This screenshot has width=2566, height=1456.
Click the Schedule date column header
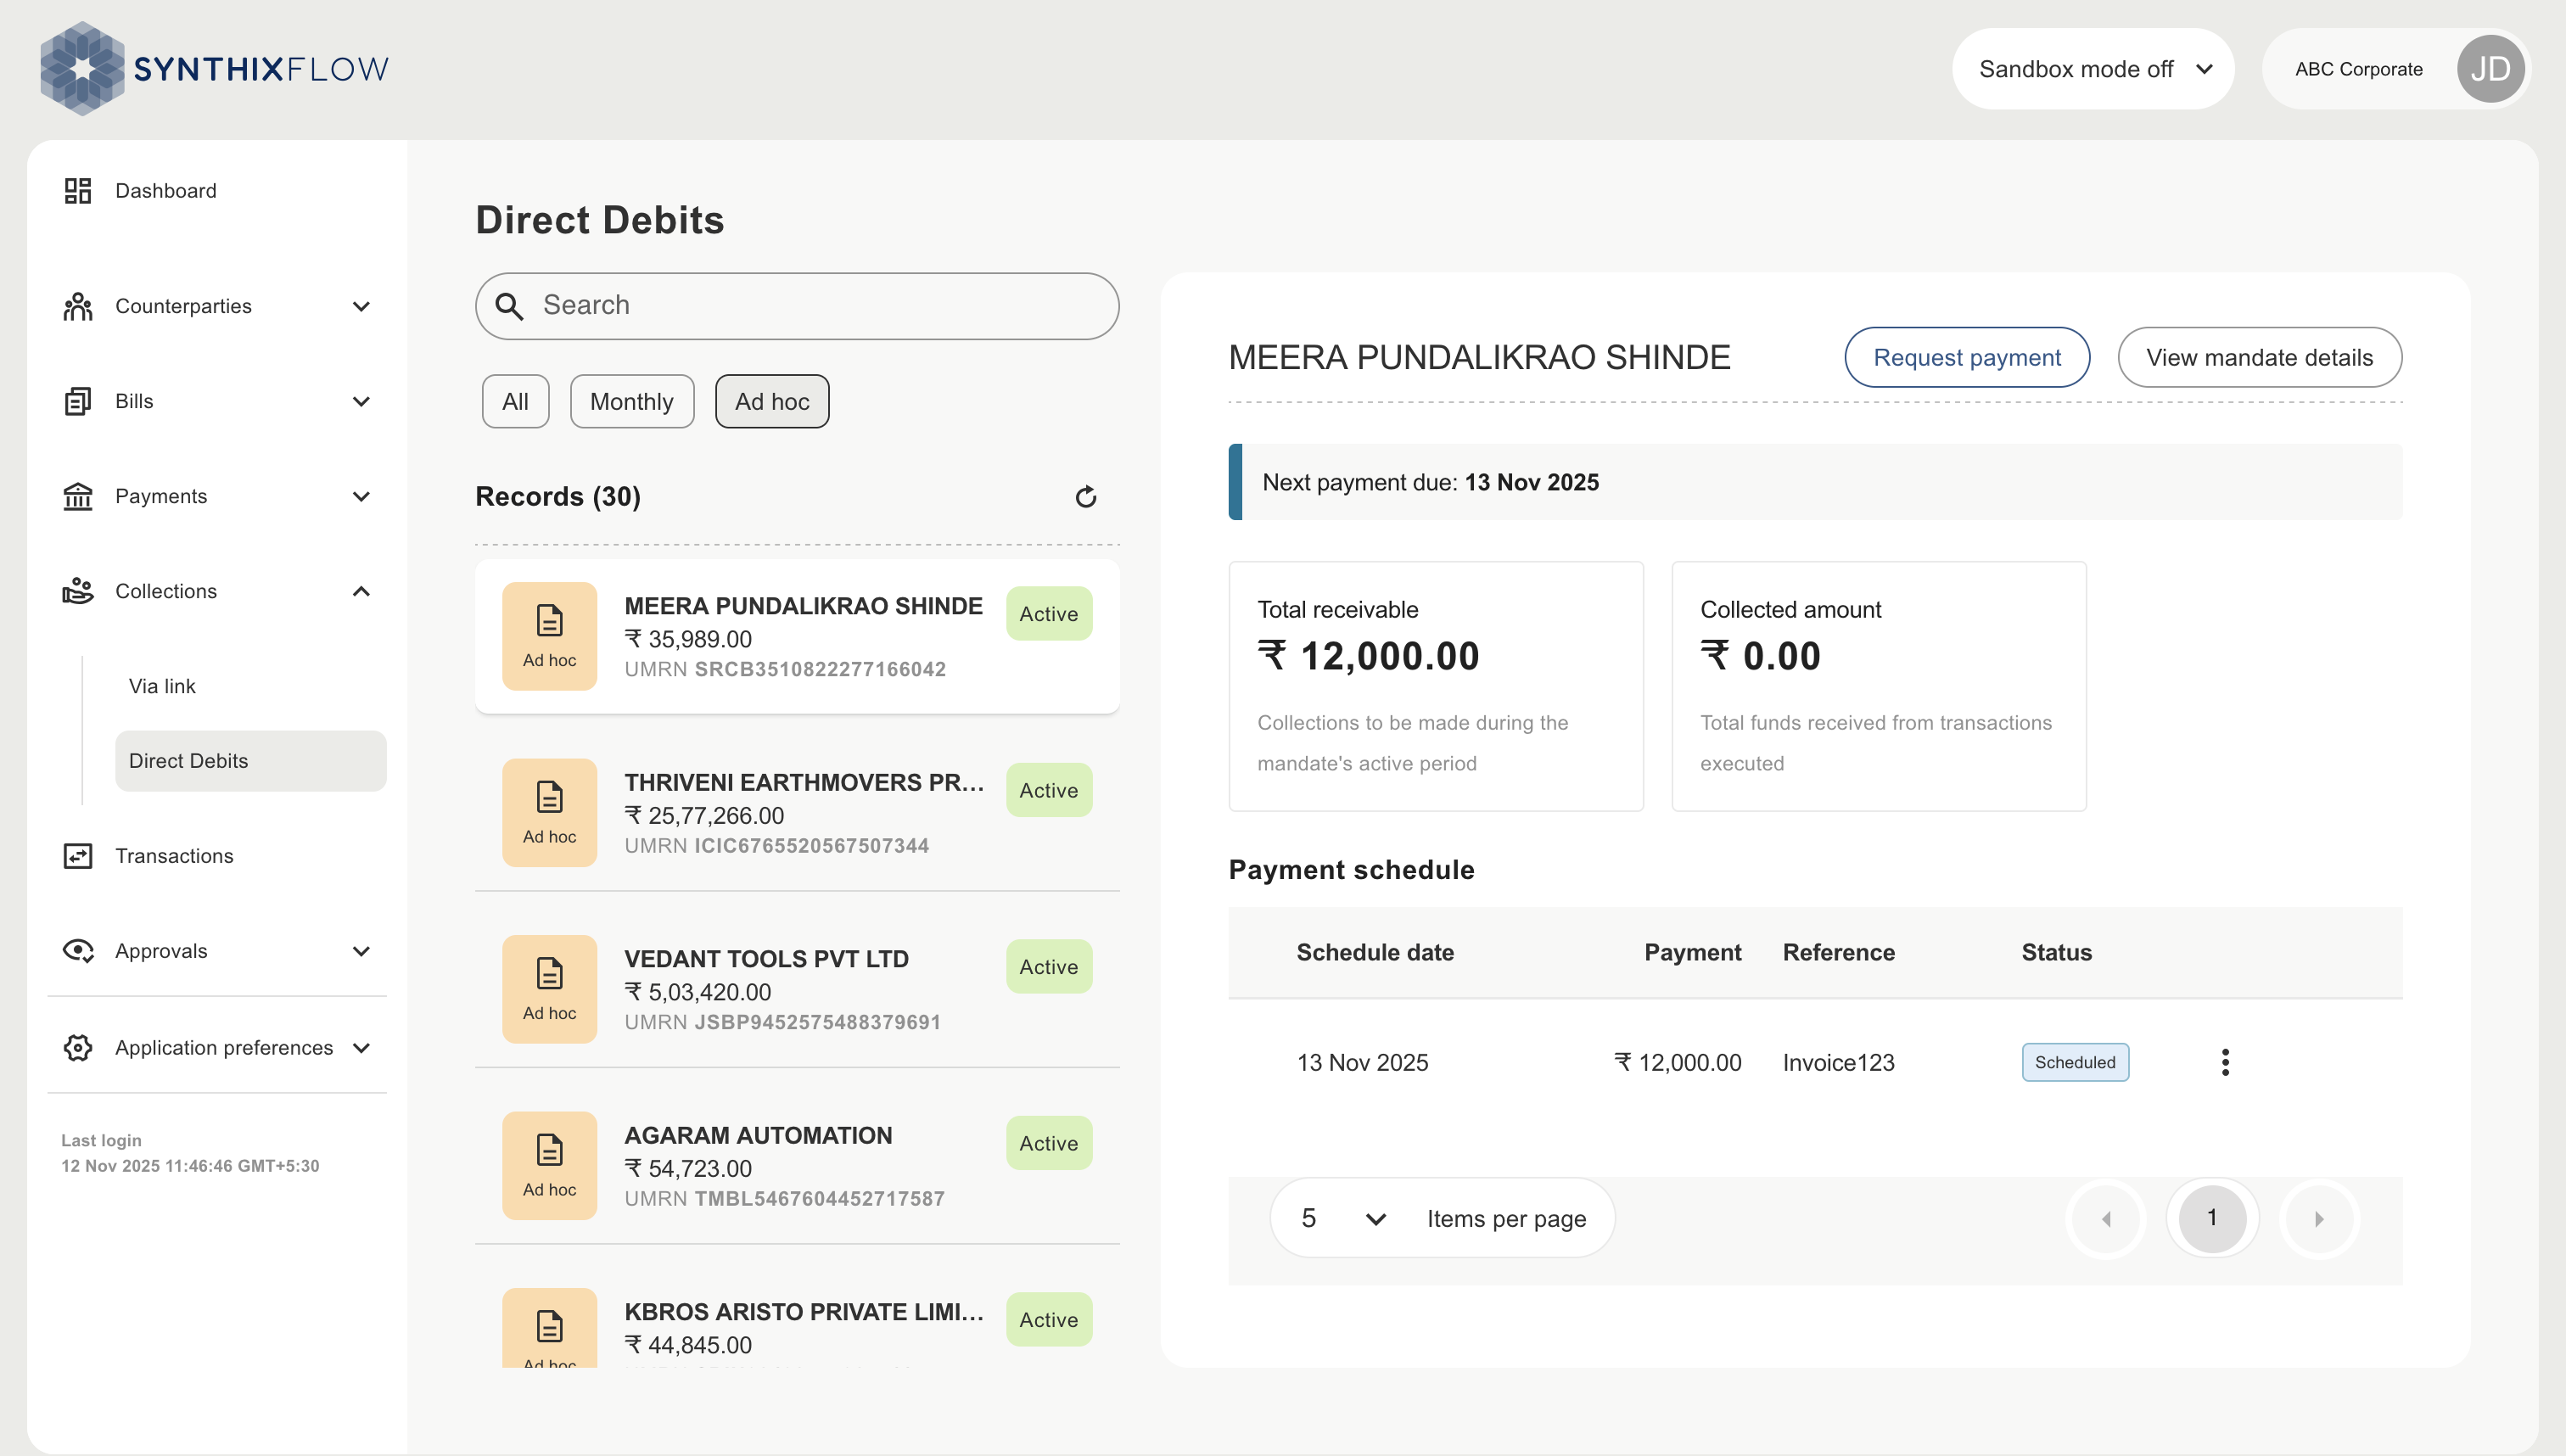click(1375, 952)
